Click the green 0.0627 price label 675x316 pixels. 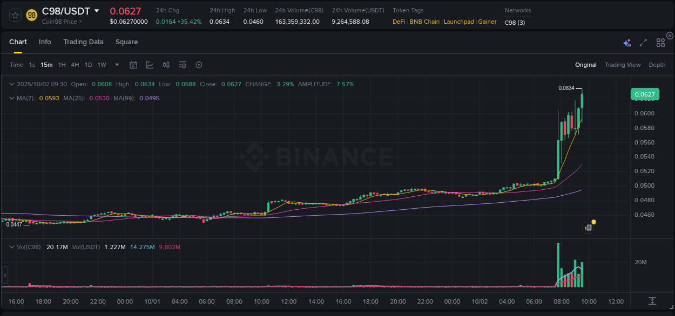point(645,94)
